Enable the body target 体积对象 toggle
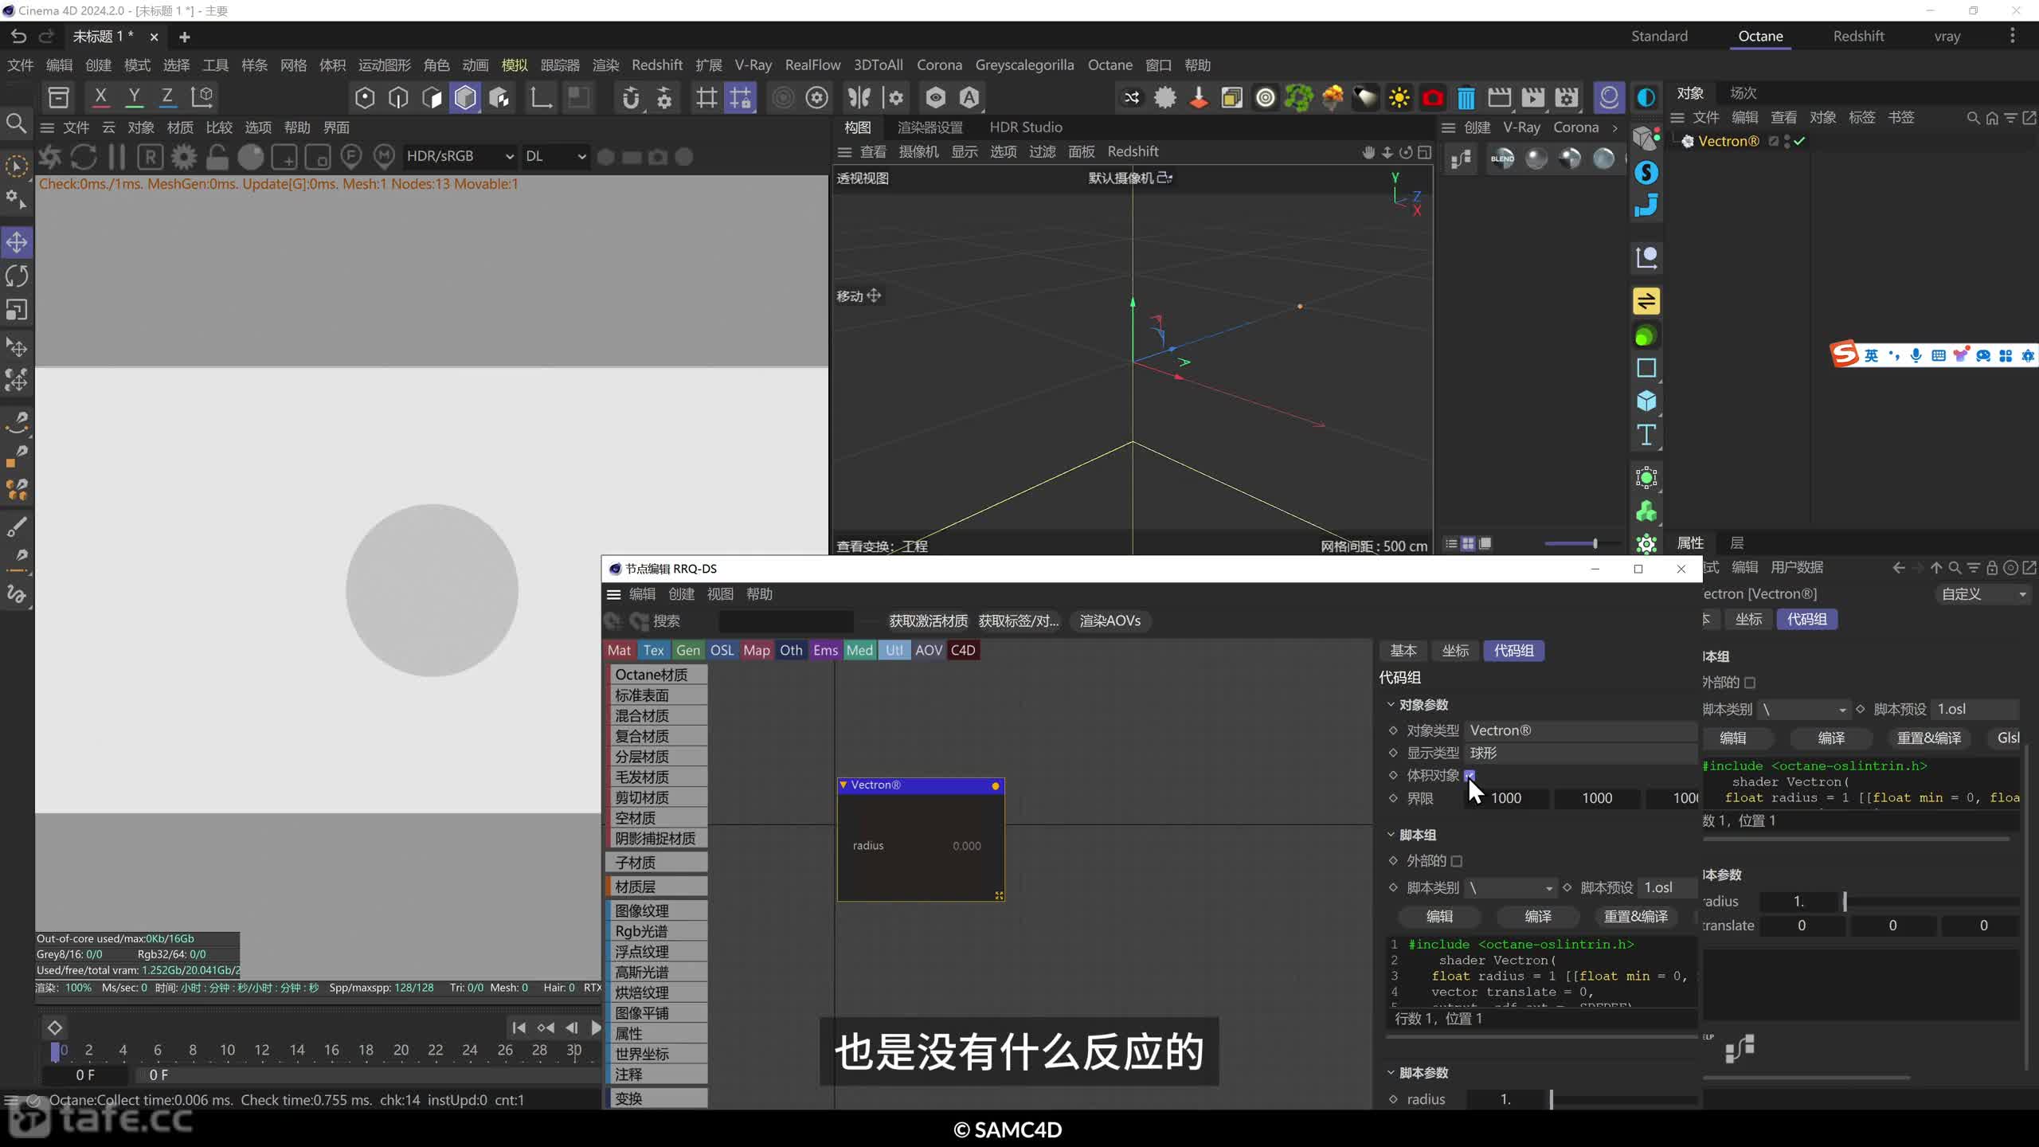Image resolution: width=2039 pixels, height=1147 pixels. tap(1470, 774)
